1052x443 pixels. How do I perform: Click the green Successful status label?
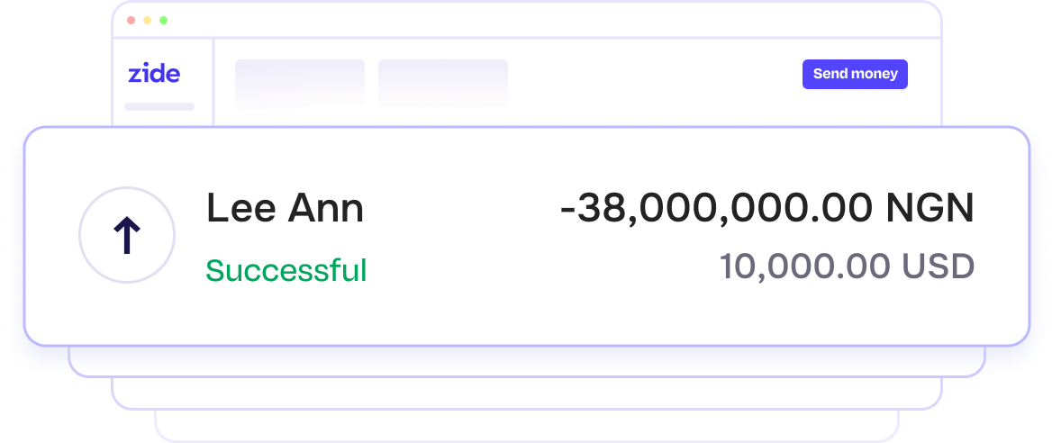pos(286,270)
